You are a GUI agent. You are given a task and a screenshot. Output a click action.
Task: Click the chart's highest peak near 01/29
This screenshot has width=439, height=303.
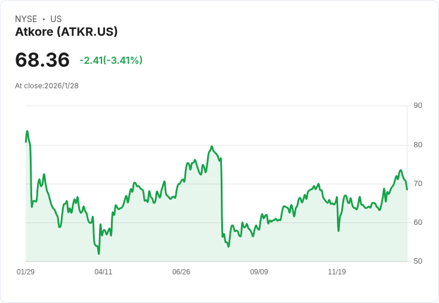(x=27, y=131)
